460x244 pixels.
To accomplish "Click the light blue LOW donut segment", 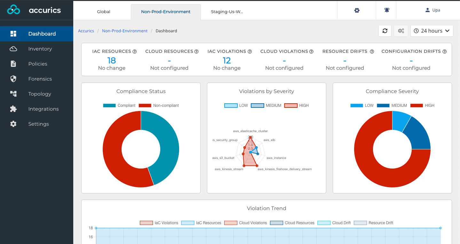I will (400, 122).
